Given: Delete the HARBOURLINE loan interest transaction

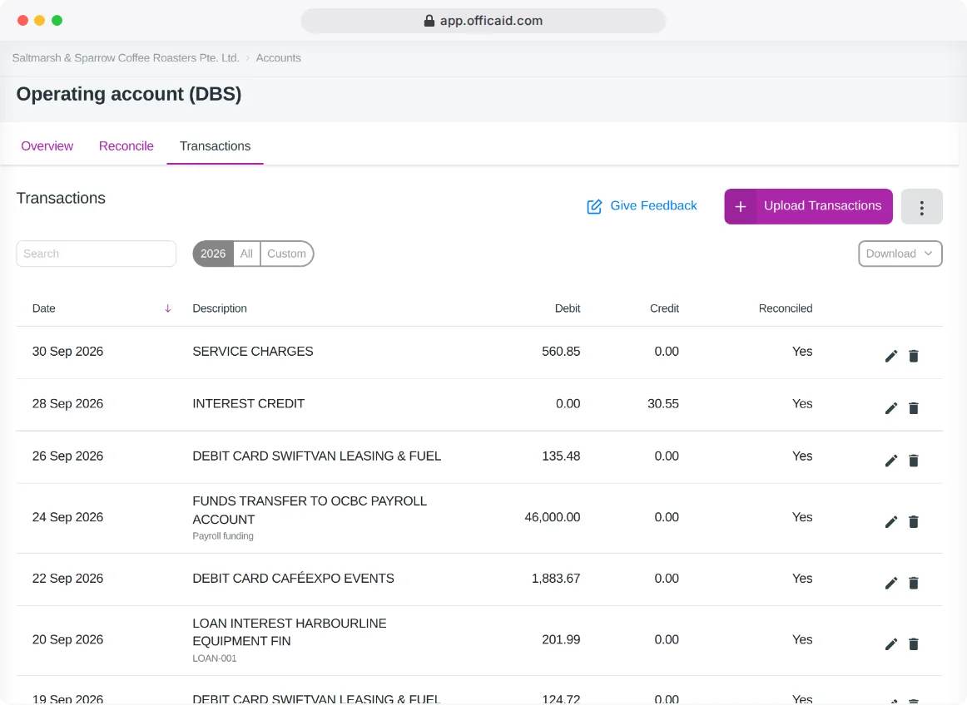Looking at the screenshot, I should click(x=914, y=644).
